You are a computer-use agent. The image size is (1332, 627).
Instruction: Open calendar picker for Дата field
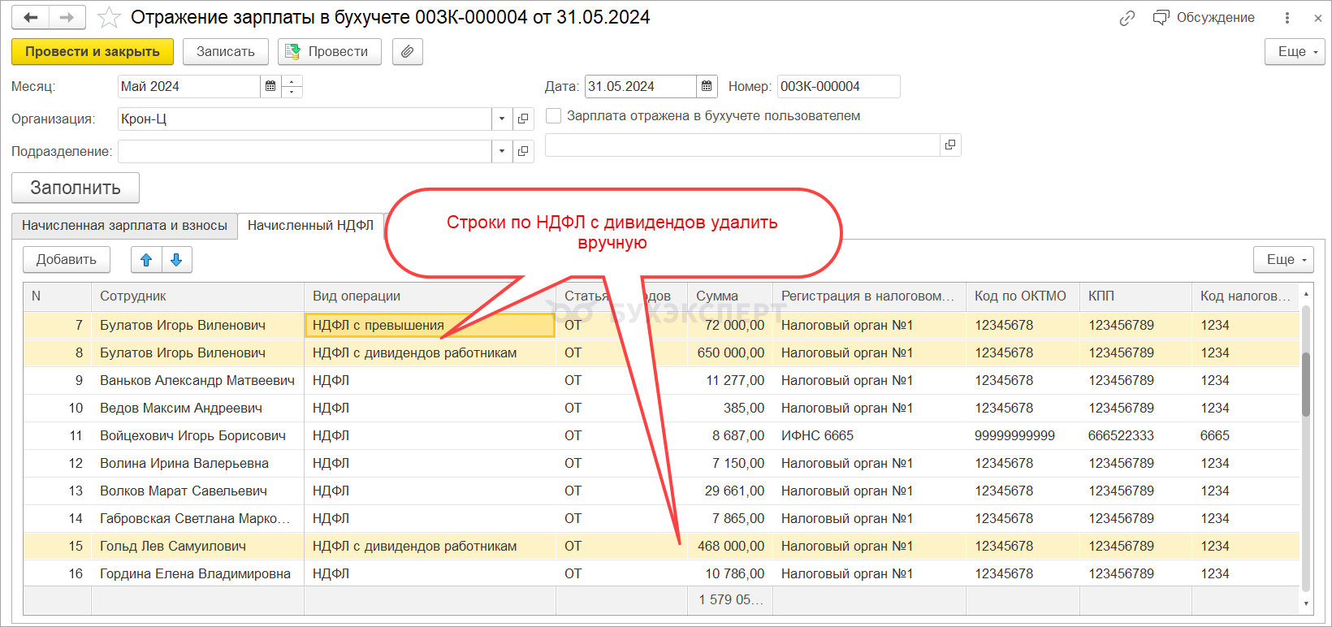707,86
